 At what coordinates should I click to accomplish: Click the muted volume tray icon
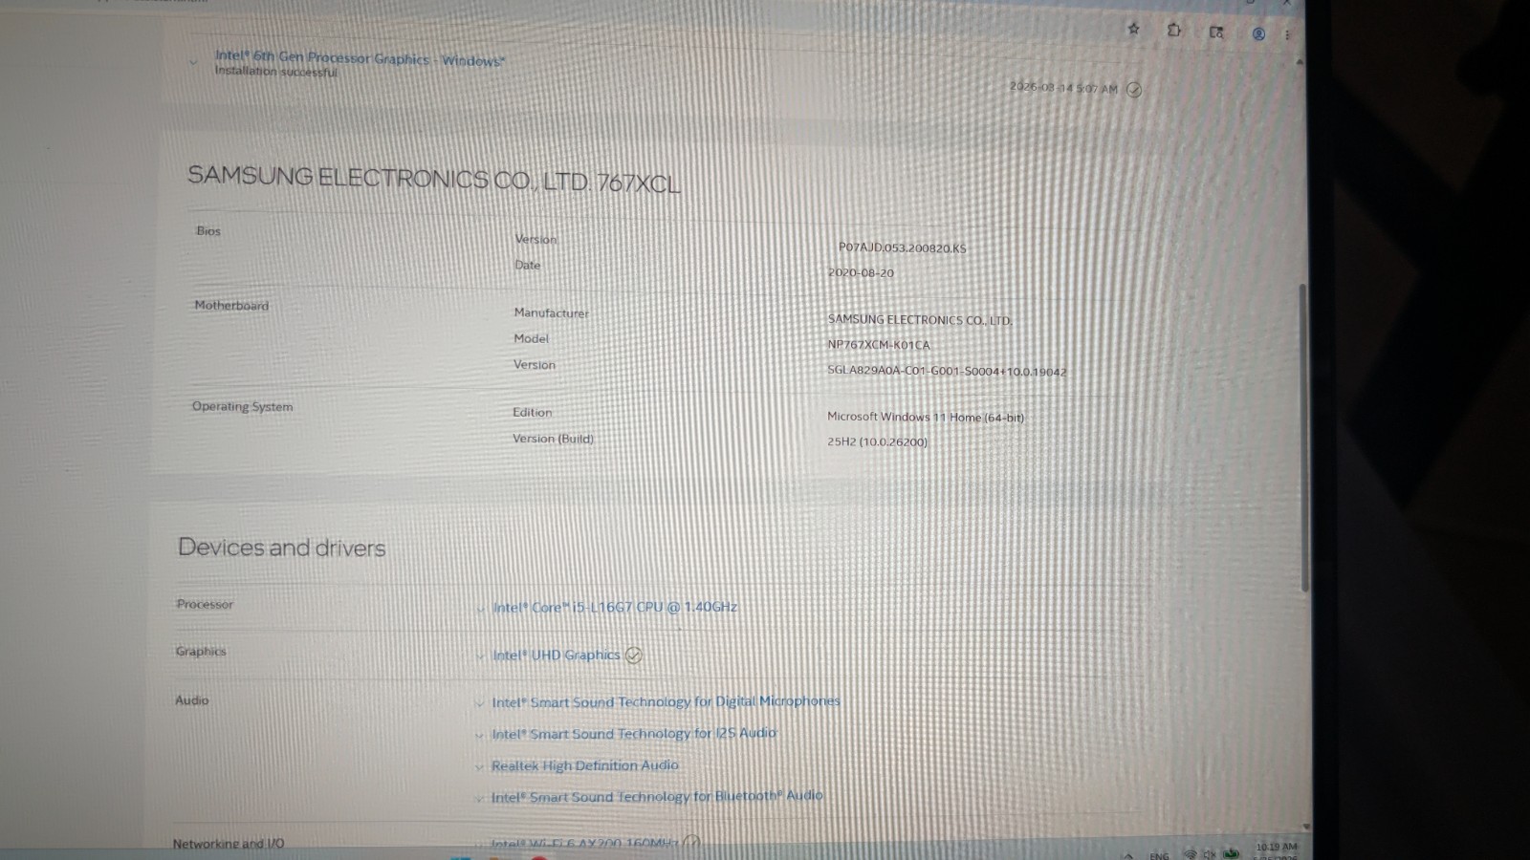coord(1210,853)
